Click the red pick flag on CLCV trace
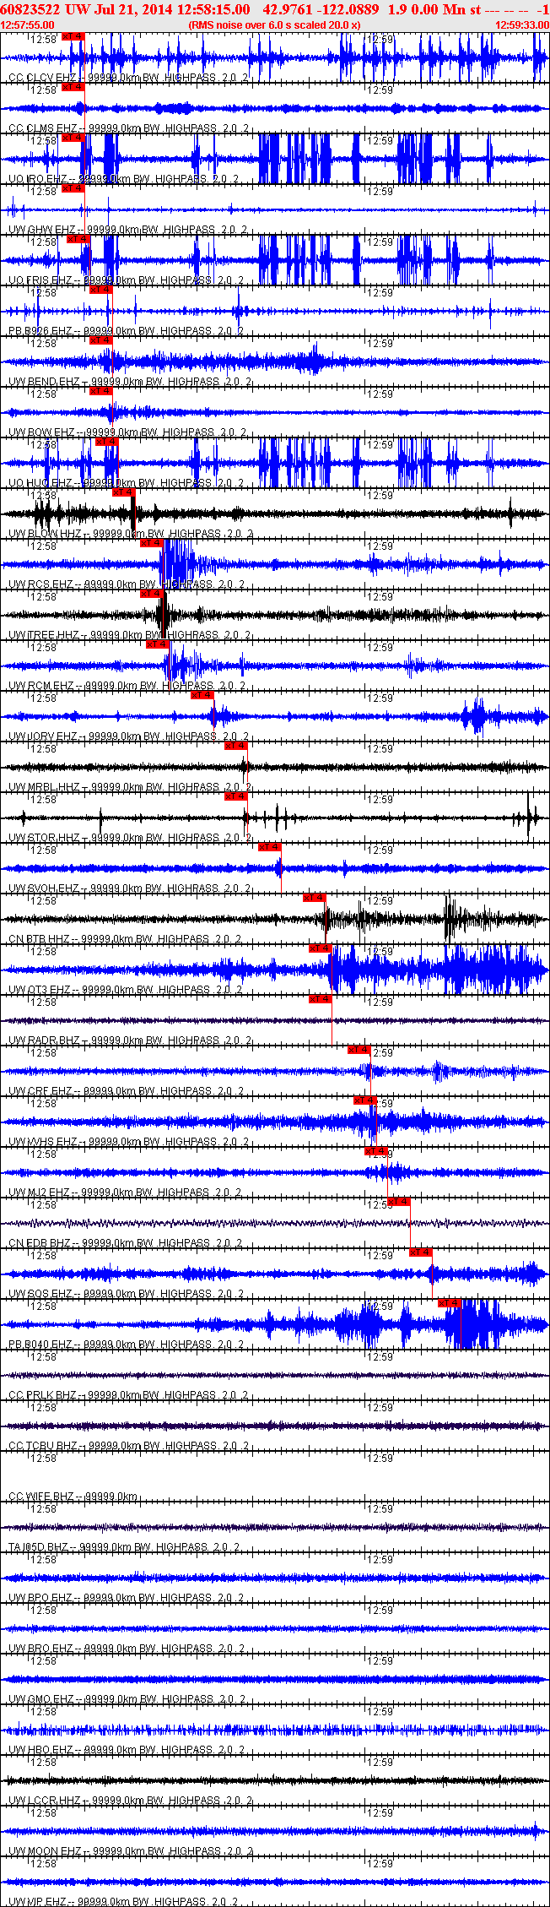 coord(73,37)
